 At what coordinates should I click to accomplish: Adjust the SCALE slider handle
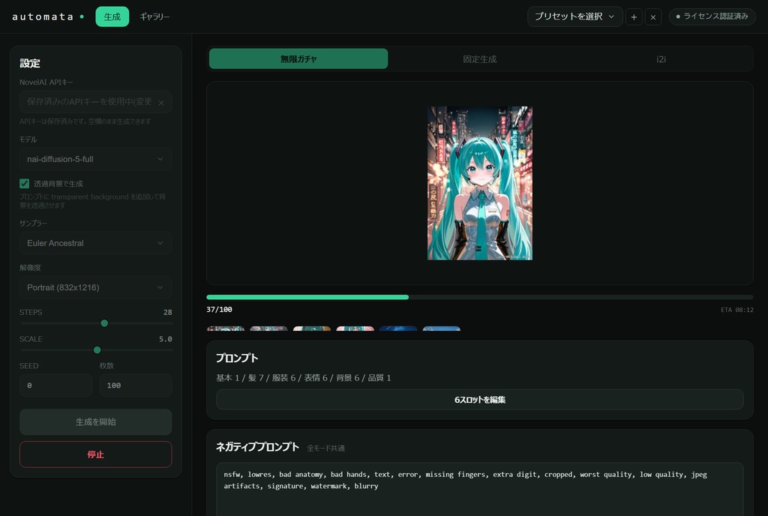(x=97, y=350)
